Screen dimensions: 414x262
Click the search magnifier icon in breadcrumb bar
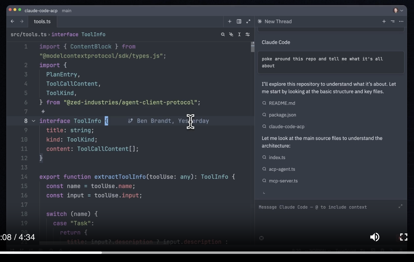223,35
